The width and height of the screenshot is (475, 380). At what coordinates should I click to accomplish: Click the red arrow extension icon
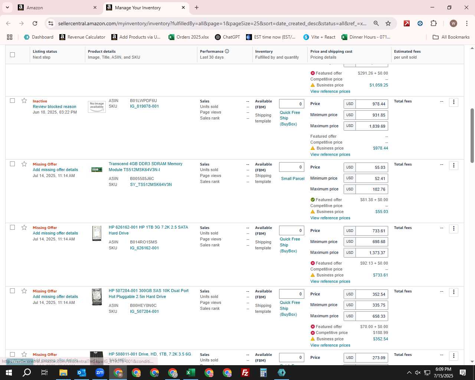point(407,23)
